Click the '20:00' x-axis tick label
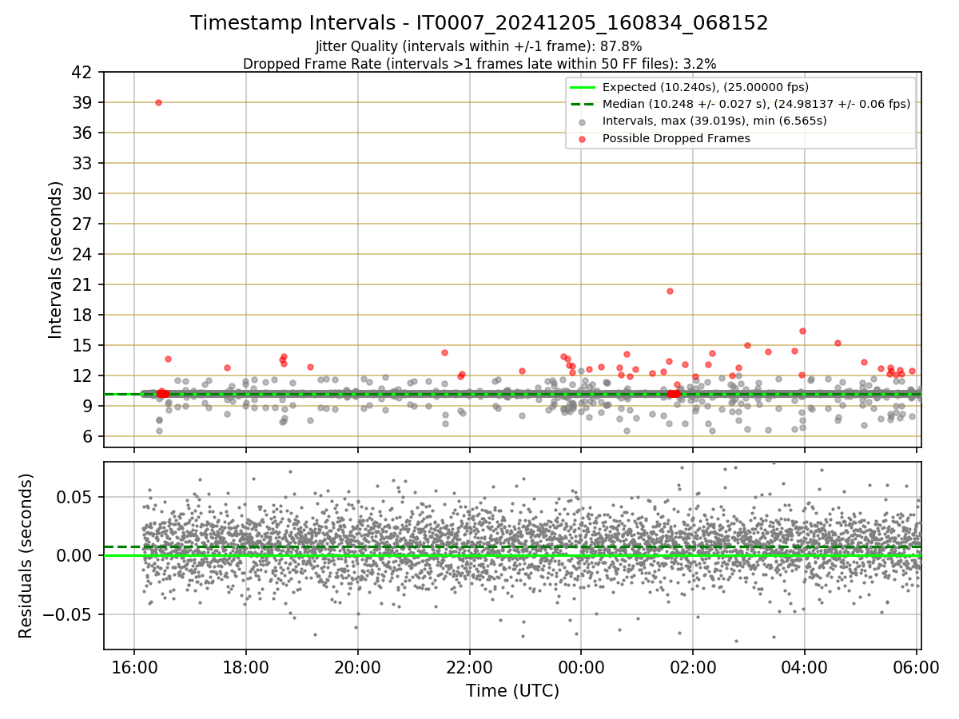This screenshot has width=959, height=719. (357, 667)
